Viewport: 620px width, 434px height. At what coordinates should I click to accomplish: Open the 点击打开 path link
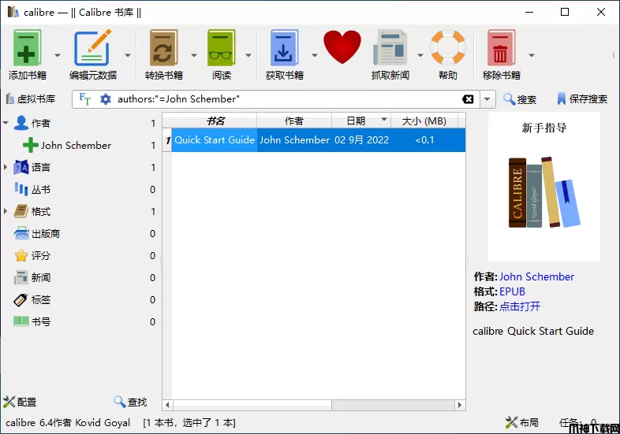520,306
